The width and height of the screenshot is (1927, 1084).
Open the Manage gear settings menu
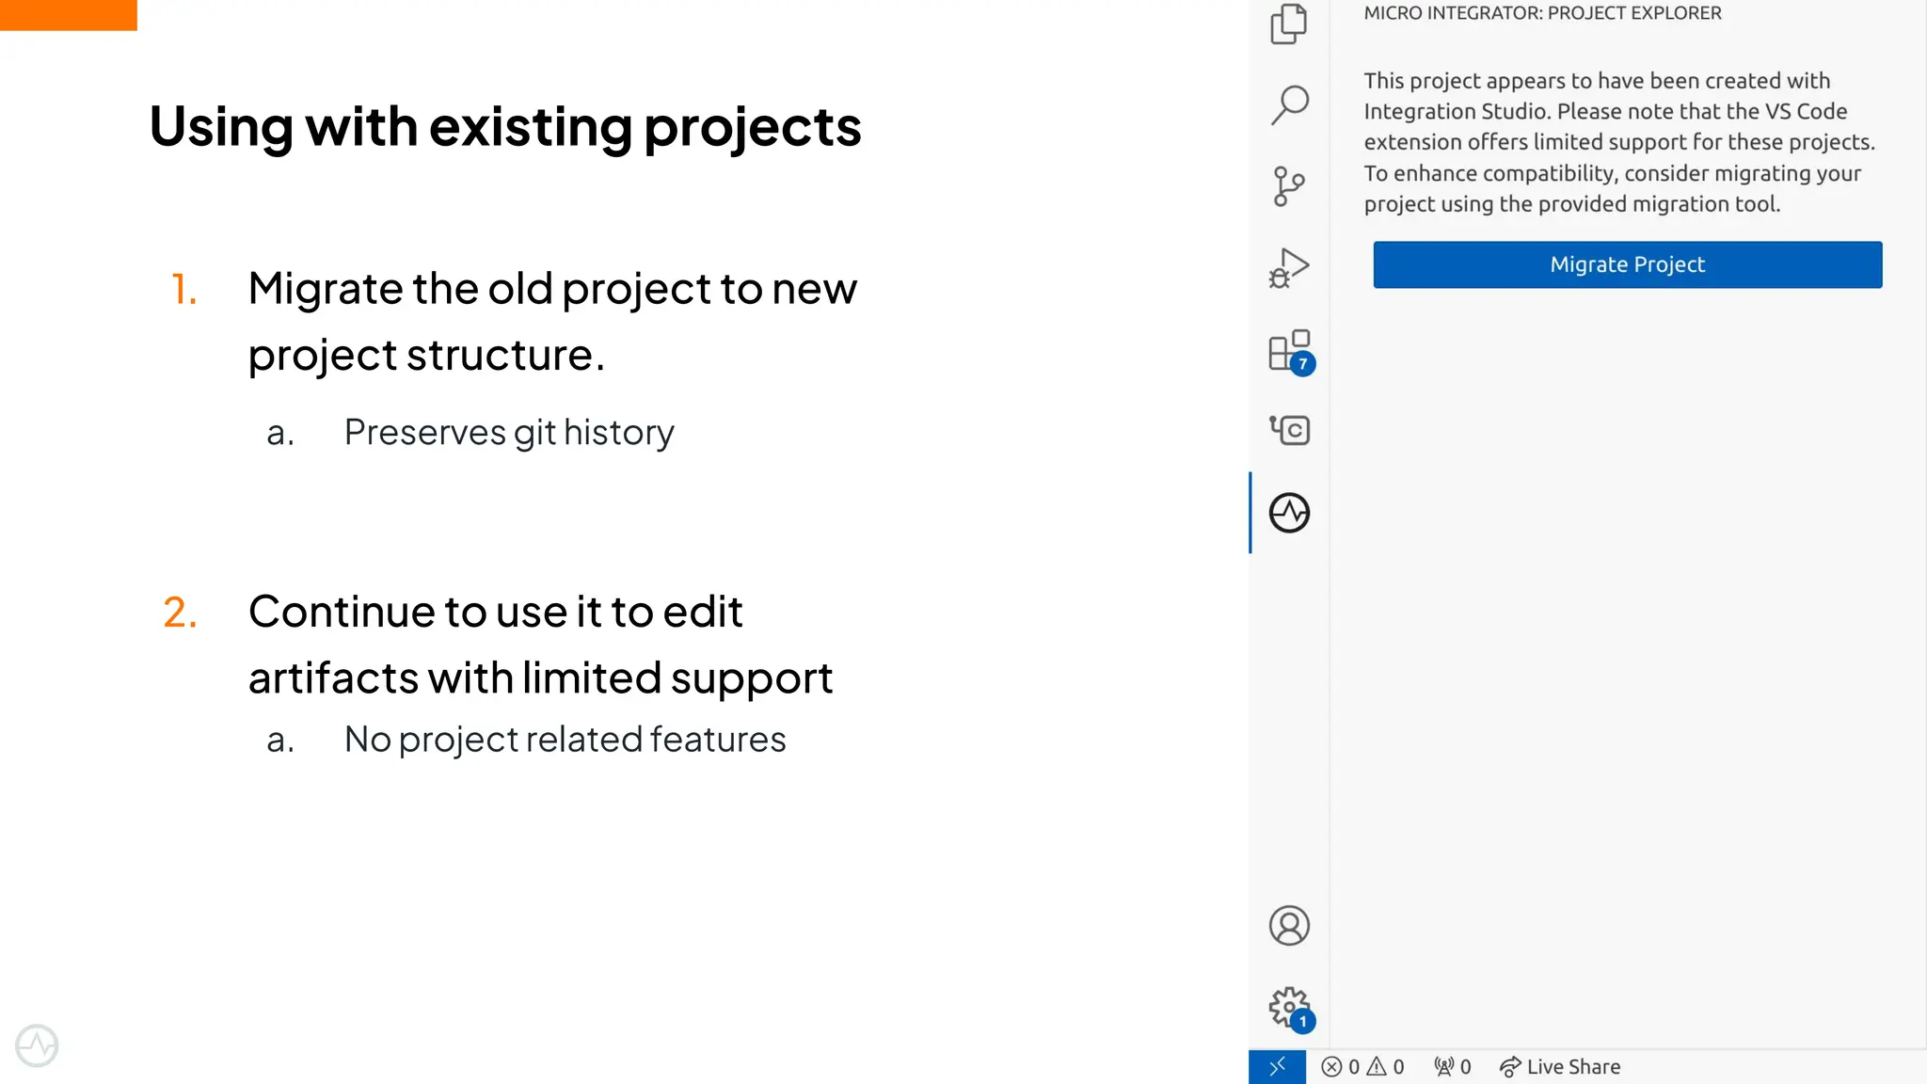click(1289, 1007)
